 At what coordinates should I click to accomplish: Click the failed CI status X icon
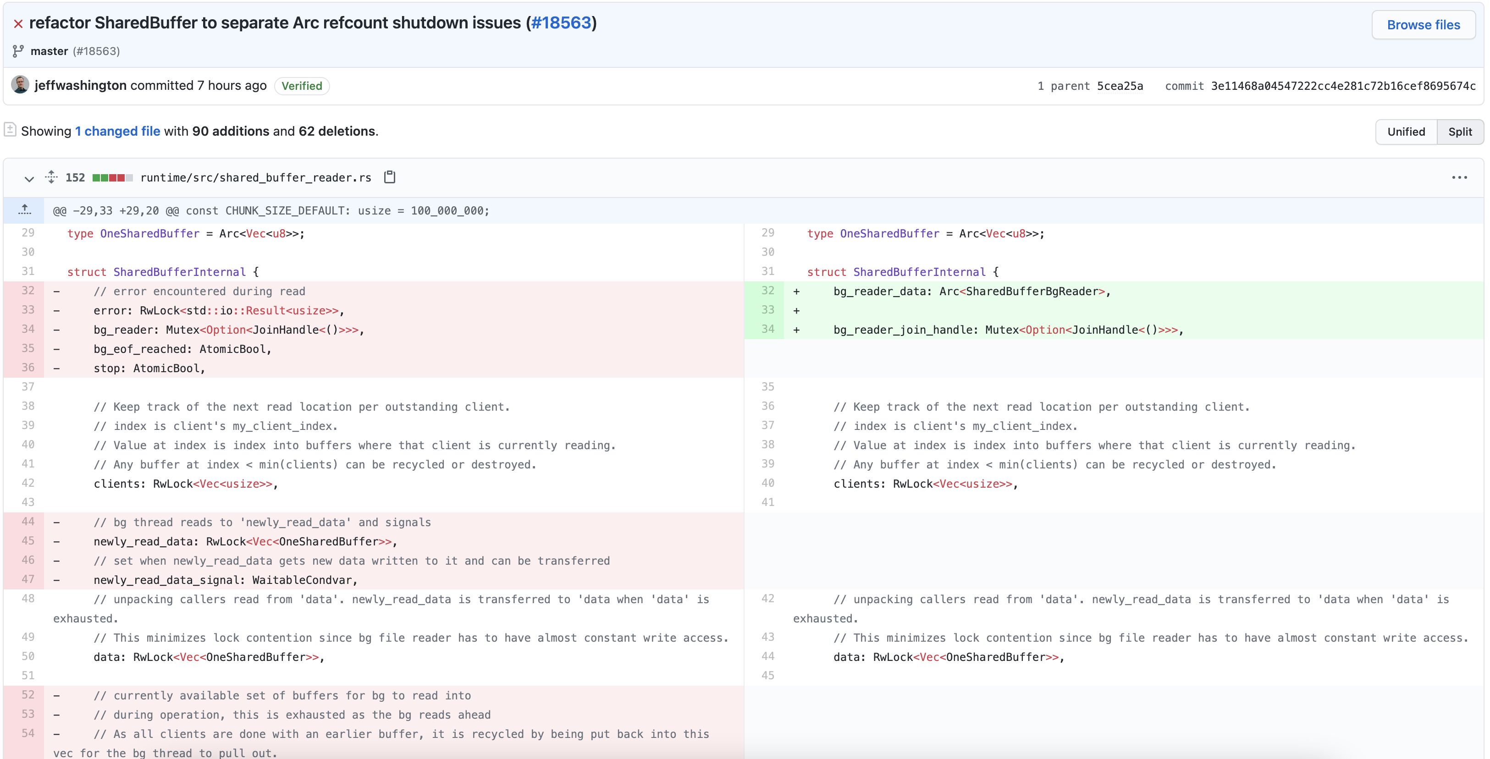click(18, 24)
